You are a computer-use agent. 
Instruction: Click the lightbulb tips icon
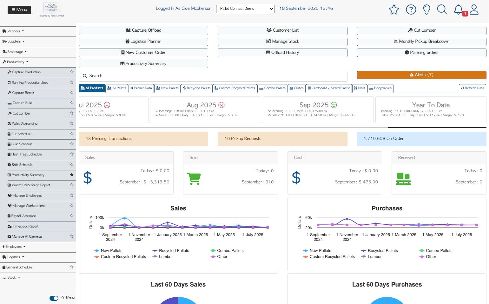(x=427, y=10)
